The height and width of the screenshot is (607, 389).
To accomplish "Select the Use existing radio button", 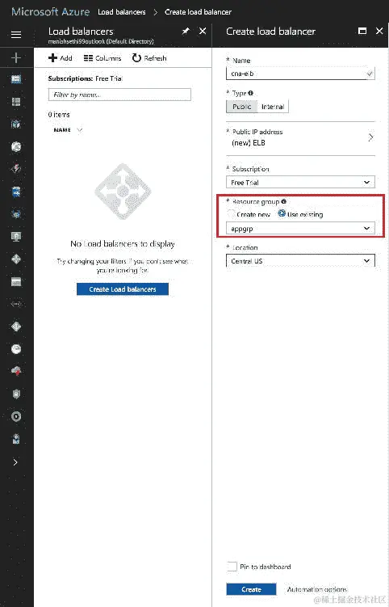I will coord(282,213).
